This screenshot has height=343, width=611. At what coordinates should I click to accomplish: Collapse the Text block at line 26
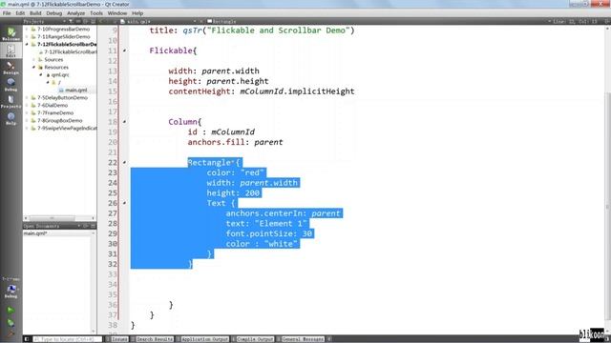124,203
